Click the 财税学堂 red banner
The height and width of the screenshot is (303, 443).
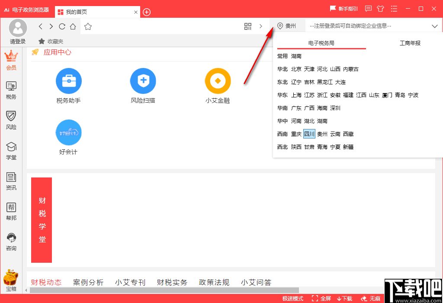click(41, 220)
